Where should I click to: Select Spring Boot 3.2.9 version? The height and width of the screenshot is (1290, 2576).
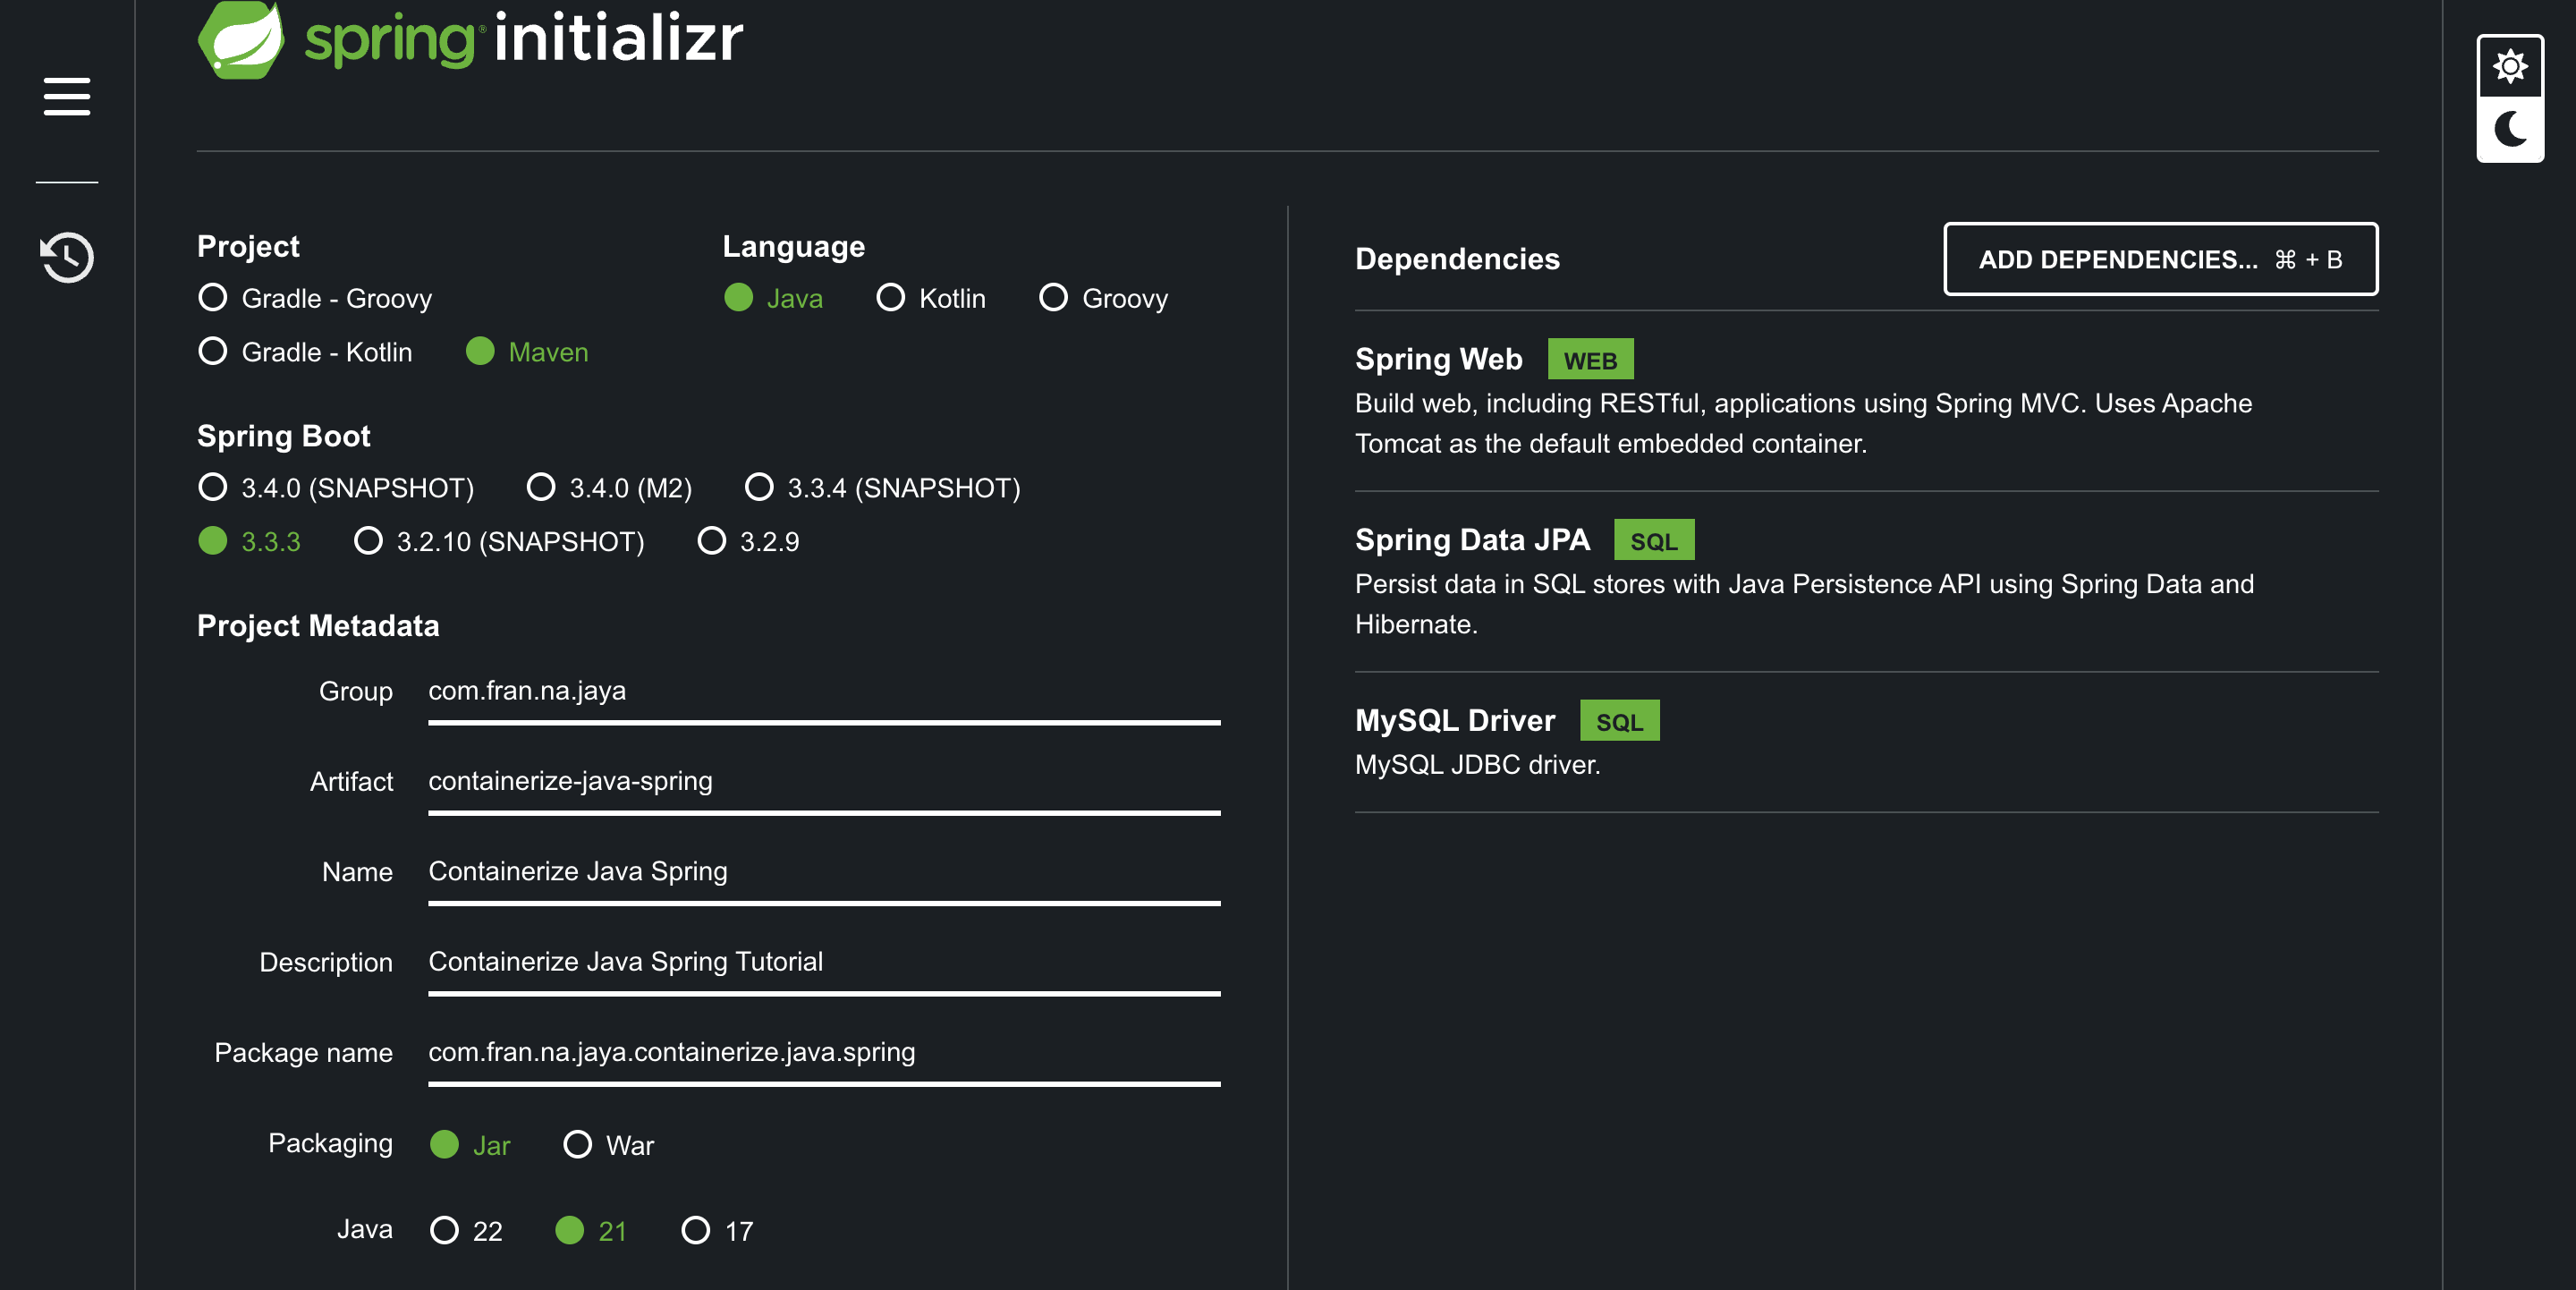[749, 541]
